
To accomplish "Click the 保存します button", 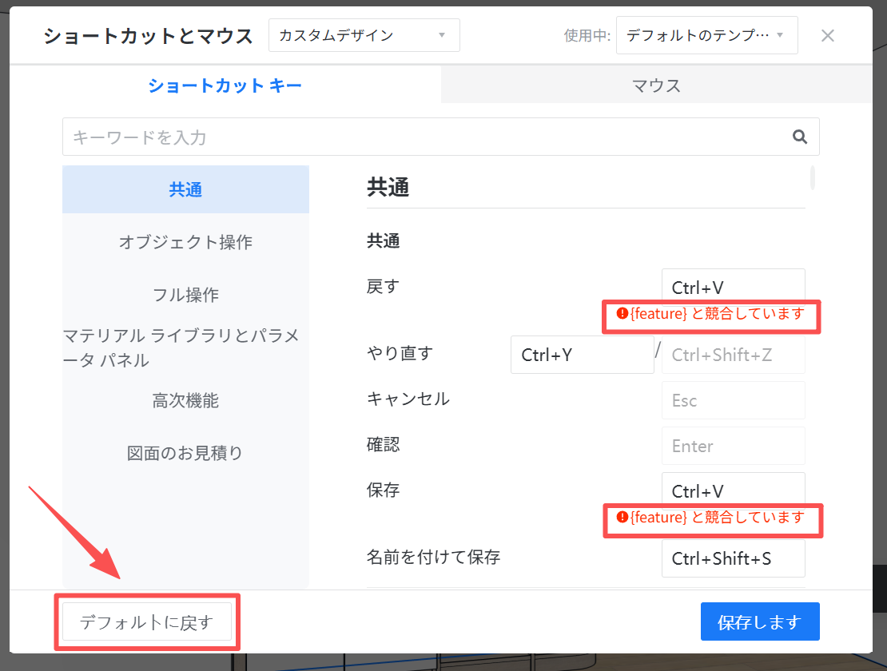I will pos(760,621).
